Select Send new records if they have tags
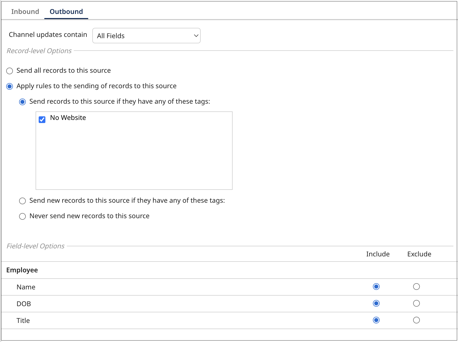Image resolution: width=458 pixels, height=342 pixels. [x=22, y=201]
